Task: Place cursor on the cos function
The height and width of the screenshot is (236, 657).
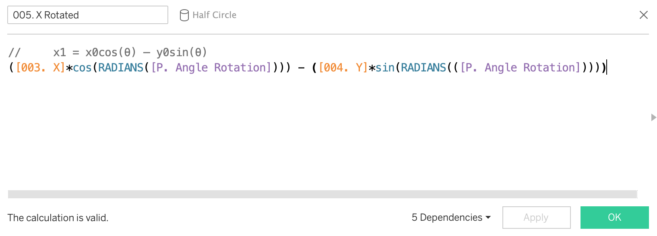Action: coord(82,67)
